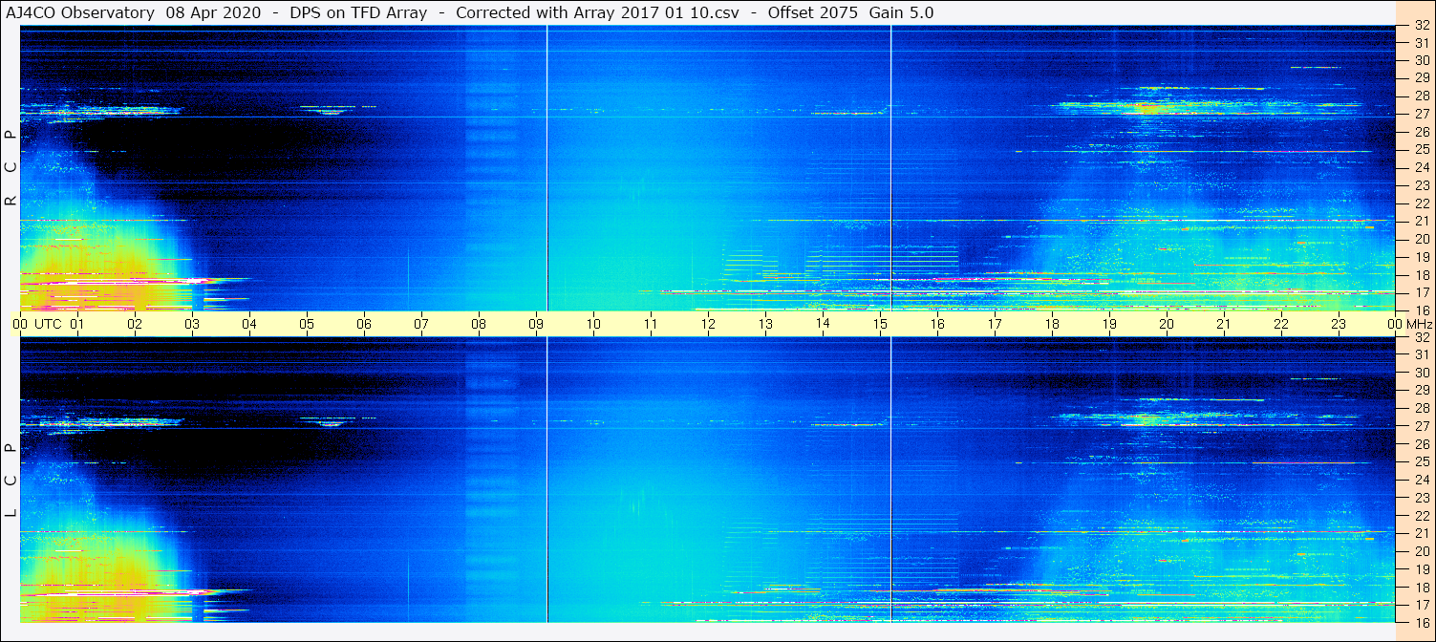The width and height of the screenshot is (1436, 642).
Task: Click hour "18" on the time axis
Action: point(1052,324)
